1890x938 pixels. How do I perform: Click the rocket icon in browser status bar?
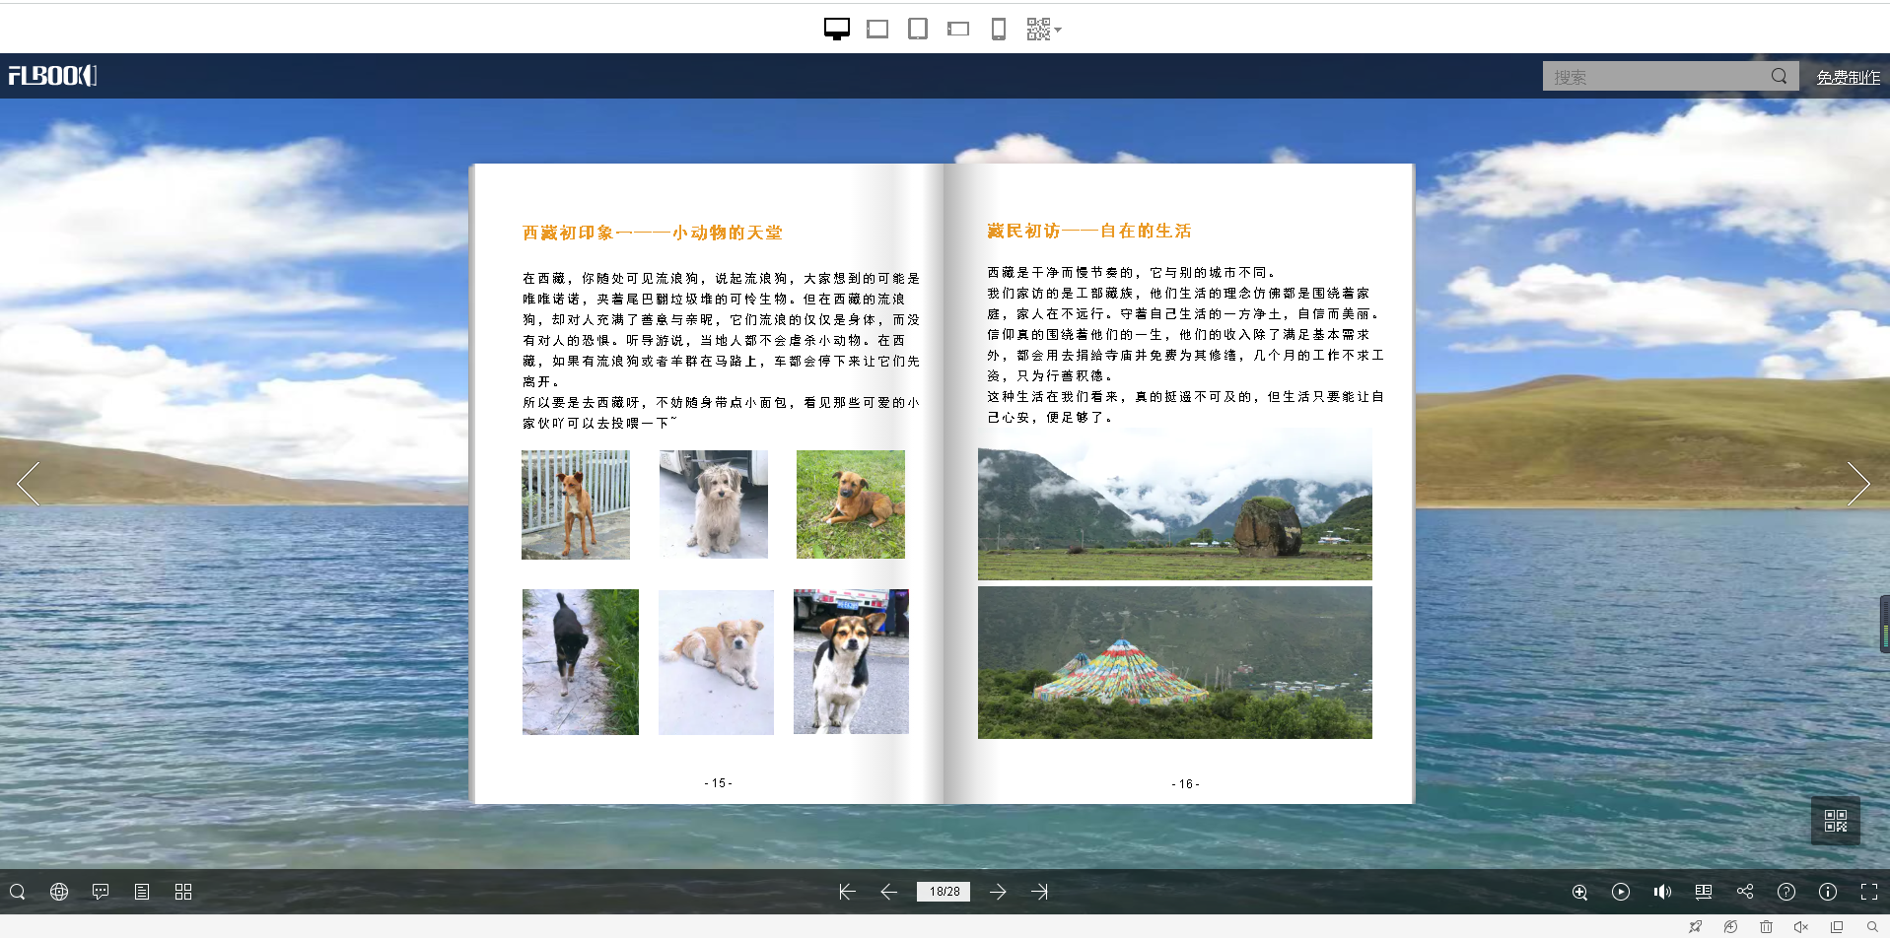1696,927
